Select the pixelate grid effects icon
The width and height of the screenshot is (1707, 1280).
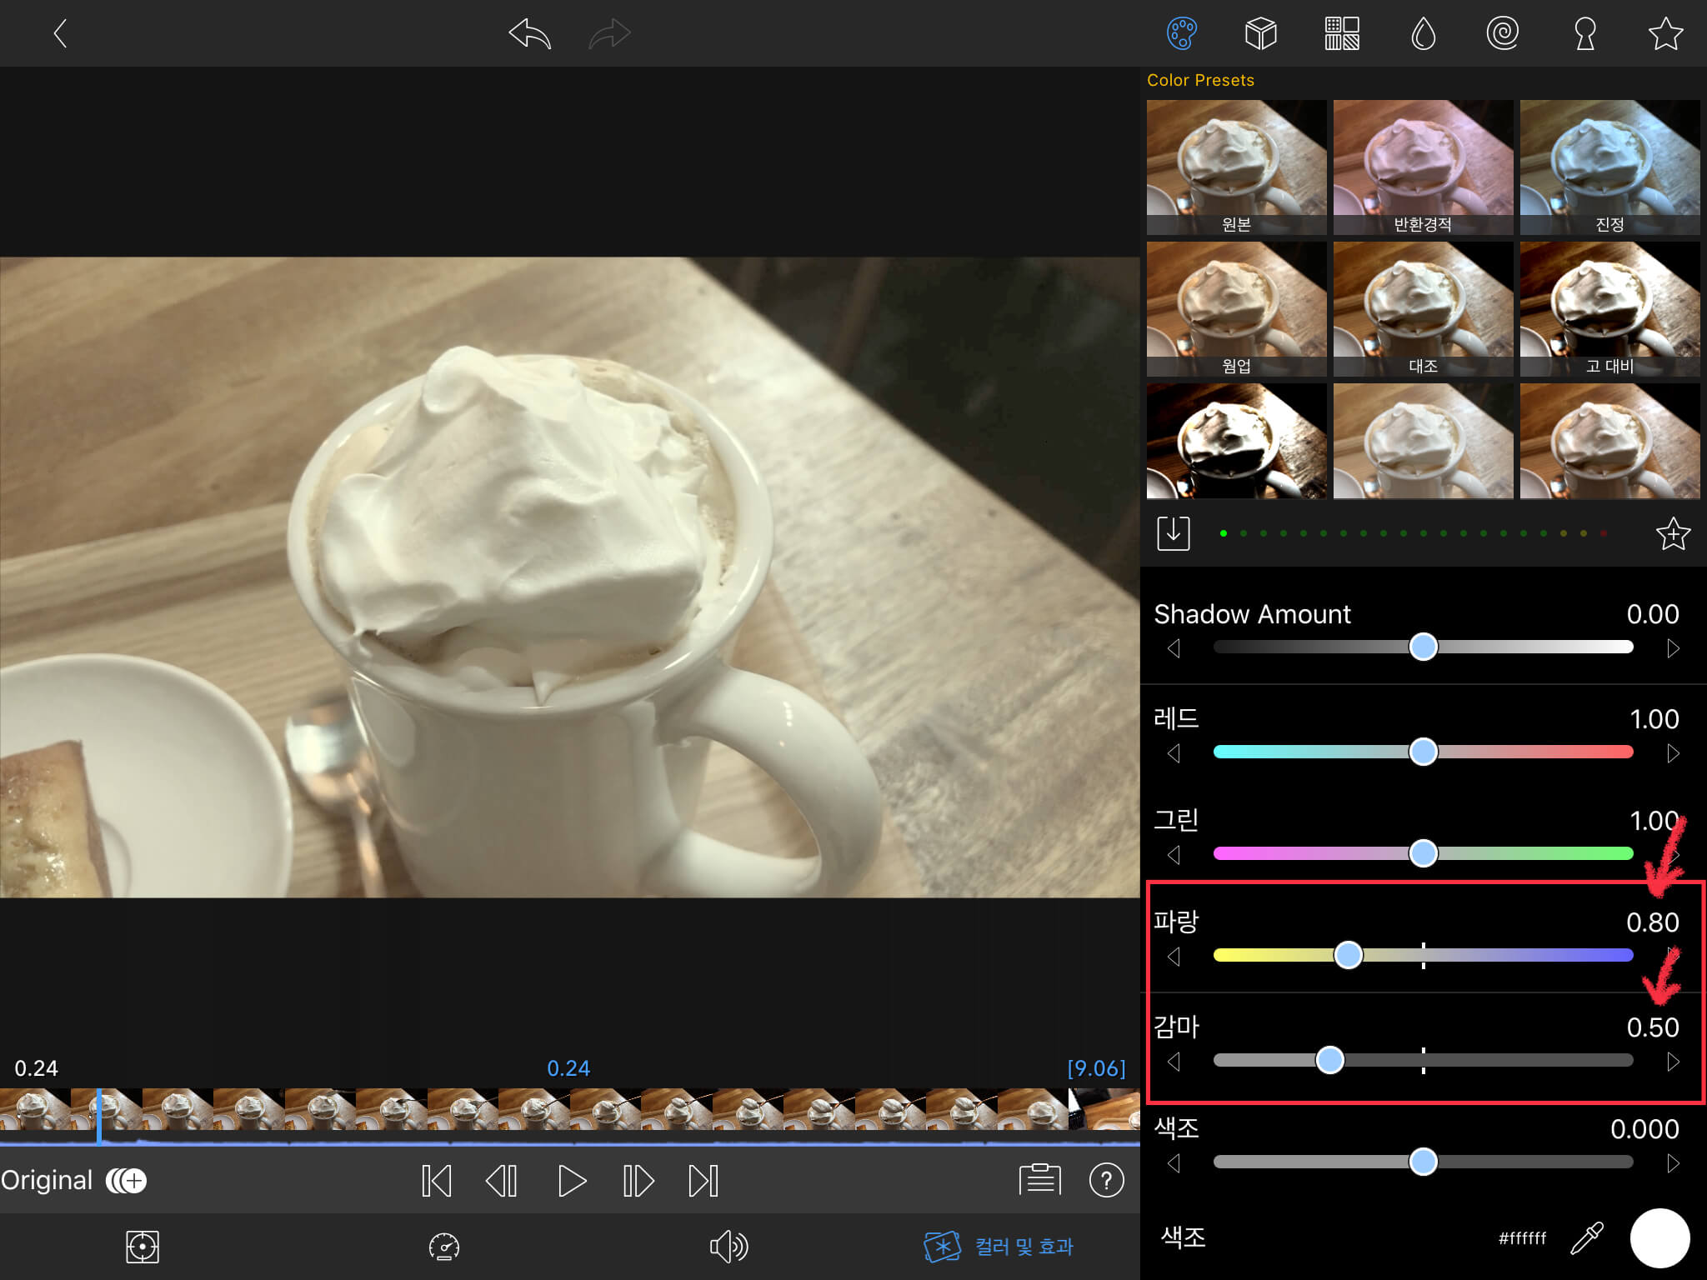pyautogui.click(x=1342, y=34)
